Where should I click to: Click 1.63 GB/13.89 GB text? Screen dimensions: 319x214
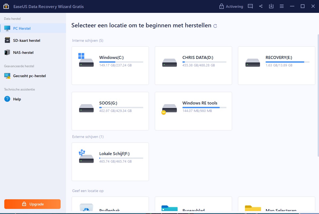pyautogui.click(x=279, y=65)
